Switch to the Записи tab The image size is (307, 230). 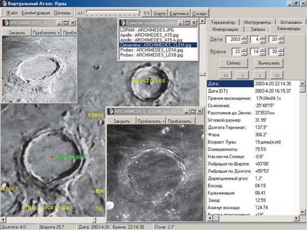coord(258,29)
